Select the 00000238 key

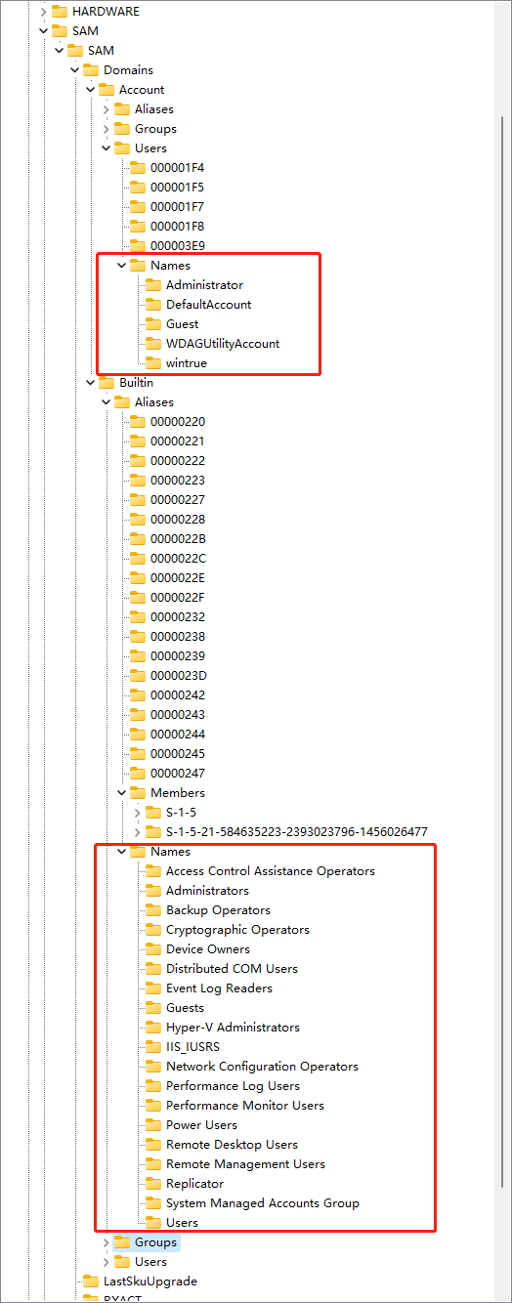[x=178, y=637]
